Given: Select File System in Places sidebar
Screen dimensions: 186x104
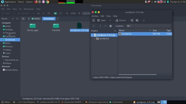Looking at the screenshot, I should pos(10,33).
